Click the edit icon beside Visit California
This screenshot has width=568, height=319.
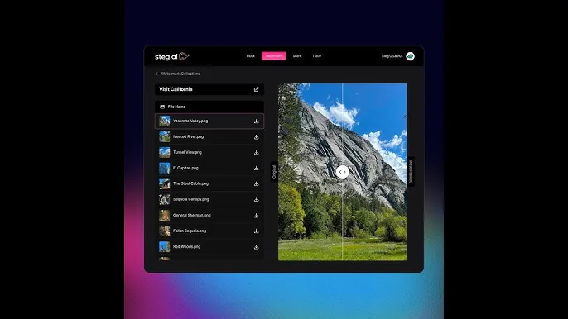pyautogui.click(x=256, y=89)
